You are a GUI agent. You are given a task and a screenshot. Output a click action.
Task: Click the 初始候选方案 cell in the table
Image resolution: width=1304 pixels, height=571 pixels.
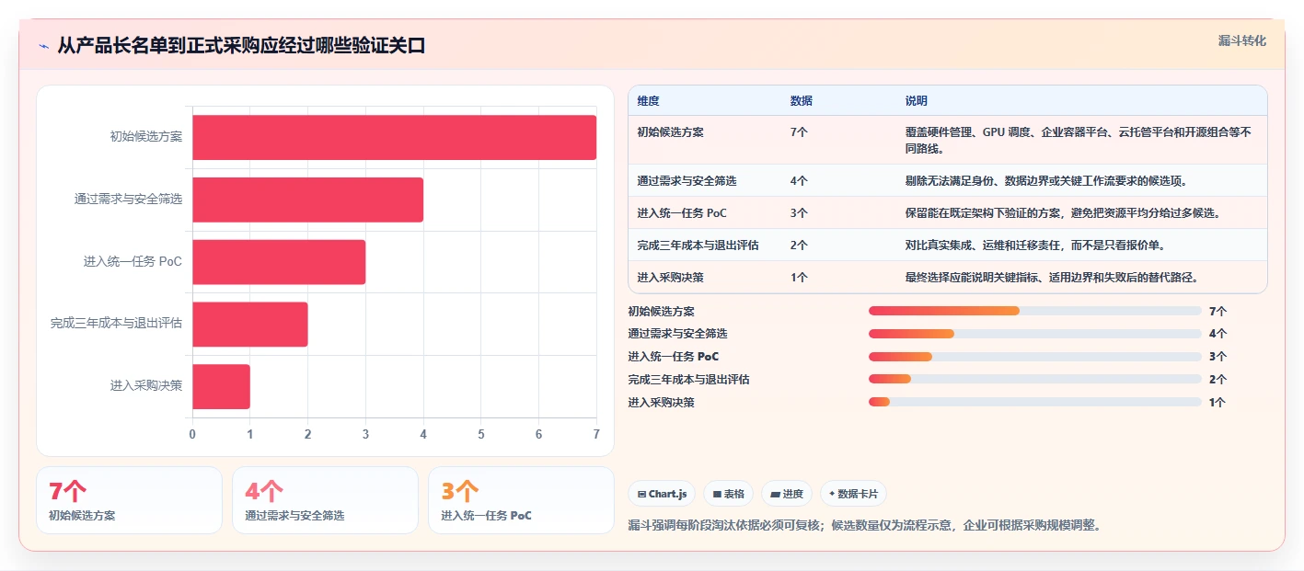[x=670, y=132]
